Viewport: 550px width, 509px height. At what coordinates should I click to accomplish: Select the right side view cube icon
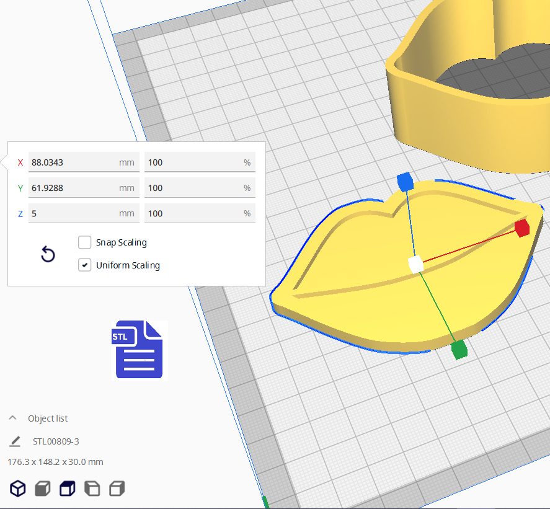(117, 489)
